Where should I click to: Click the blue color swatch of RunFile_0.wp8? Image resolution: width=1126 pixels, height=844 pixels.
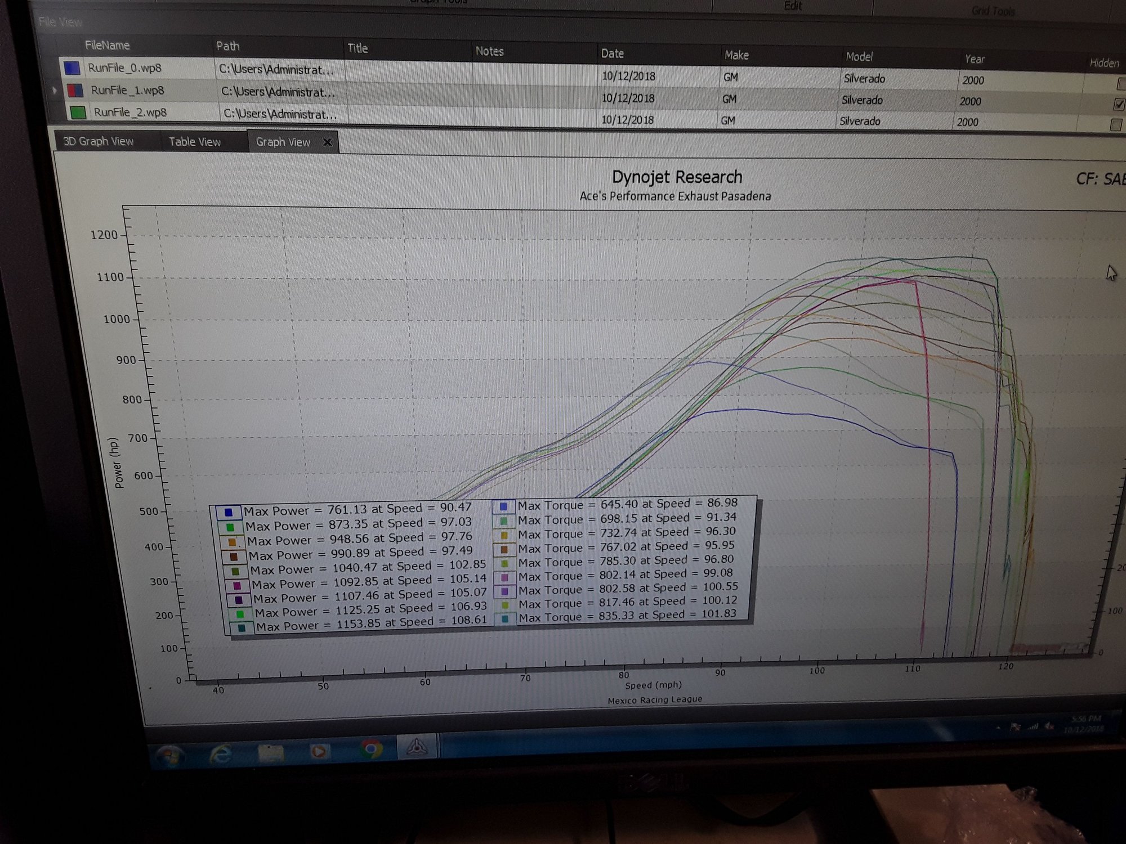click(x=72, y=68)
